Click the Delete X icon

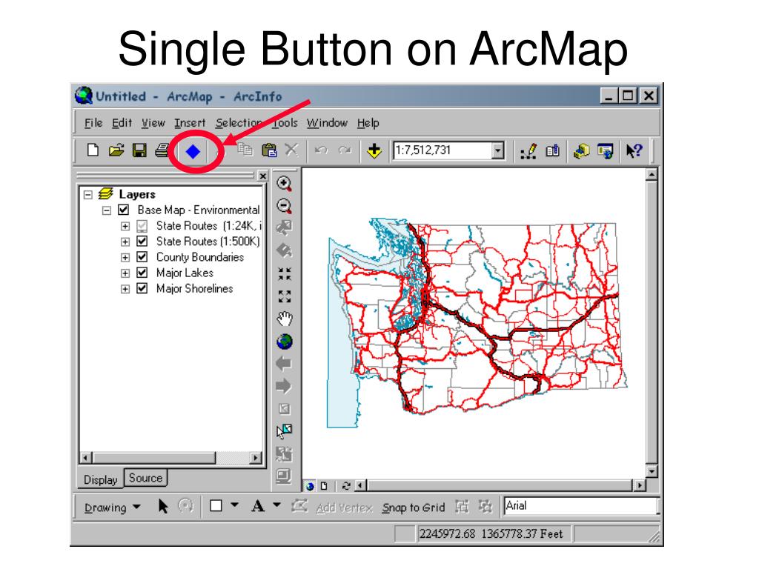[291, 150]
